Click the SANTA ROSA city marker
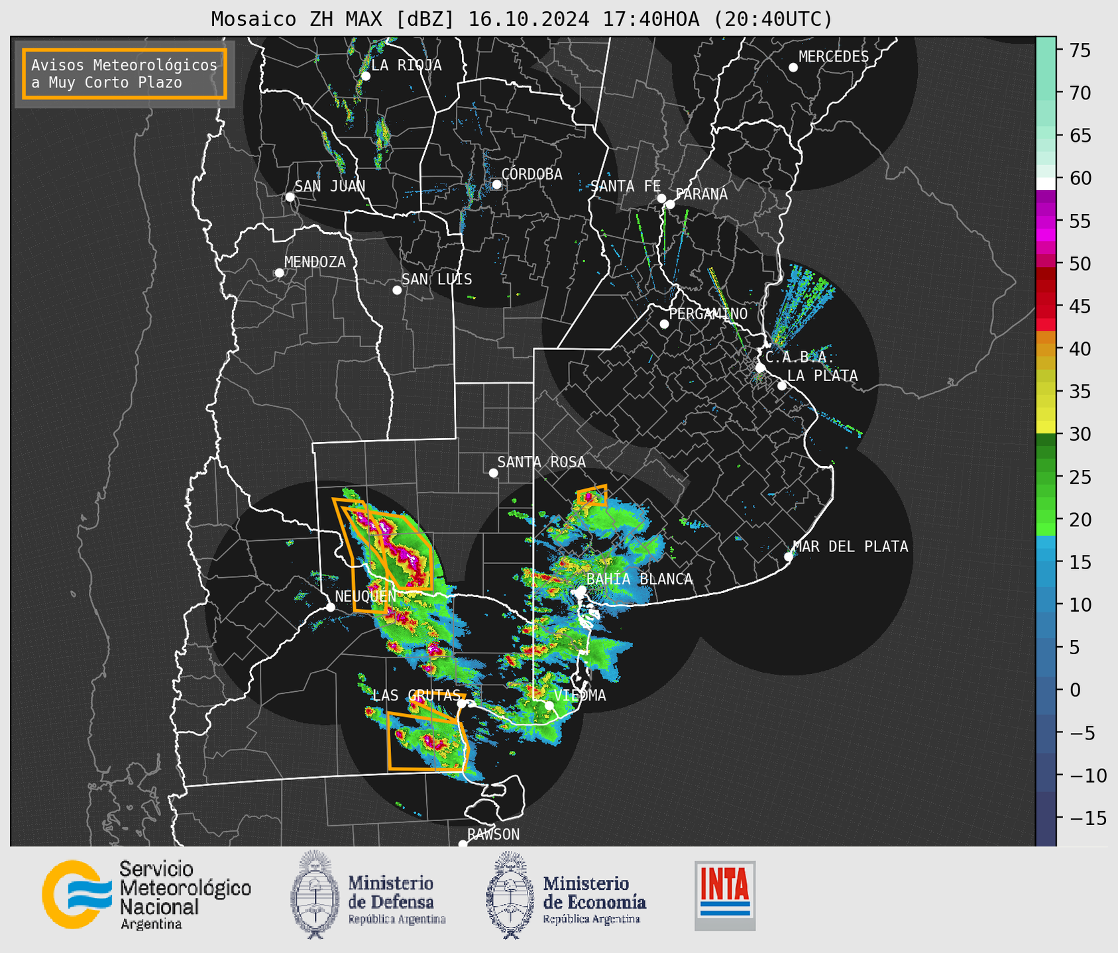 coord(493,473)
